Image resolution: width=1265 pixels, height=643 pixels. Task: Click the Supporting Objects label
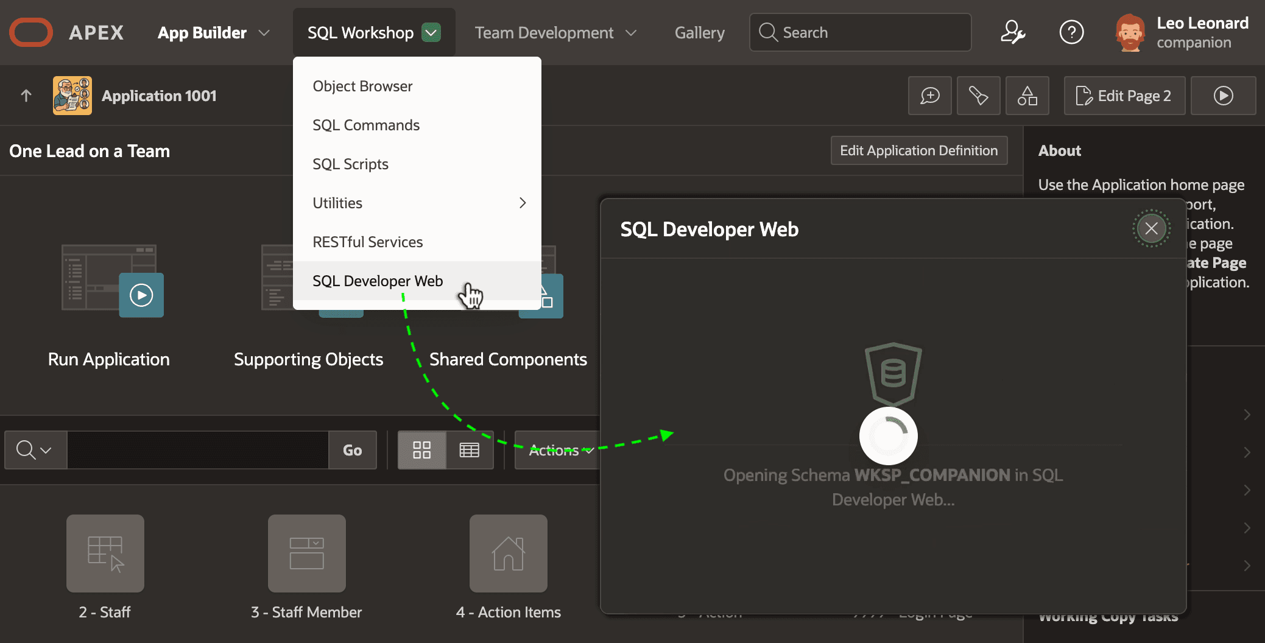tap(309, 359)
